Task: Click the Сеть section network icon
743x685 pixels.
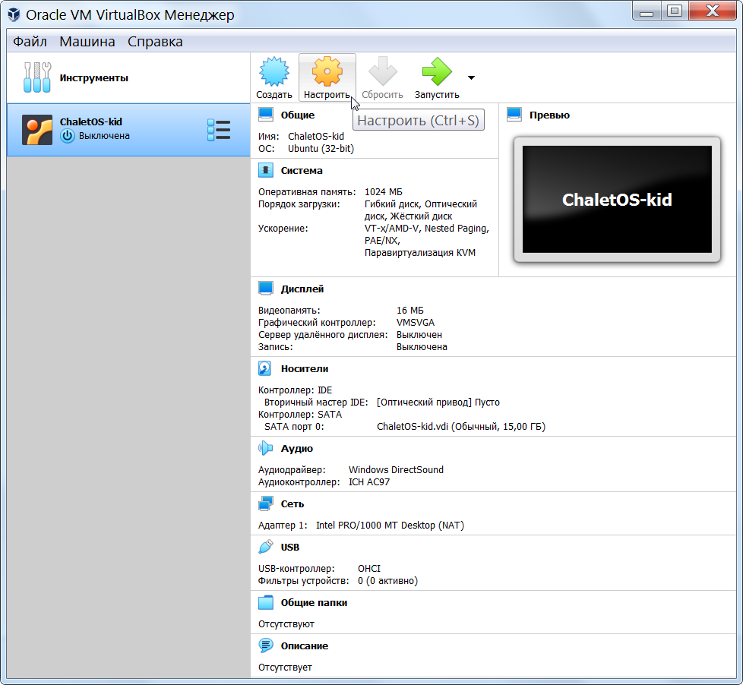Action: click(265, 503)
